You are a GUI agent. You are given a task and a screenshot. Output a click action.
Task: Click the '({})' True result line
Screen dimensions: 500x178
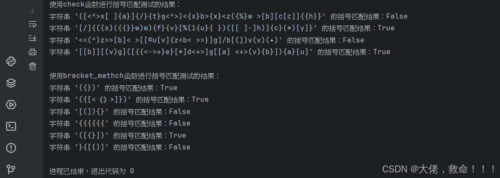(x=113, y=88)
